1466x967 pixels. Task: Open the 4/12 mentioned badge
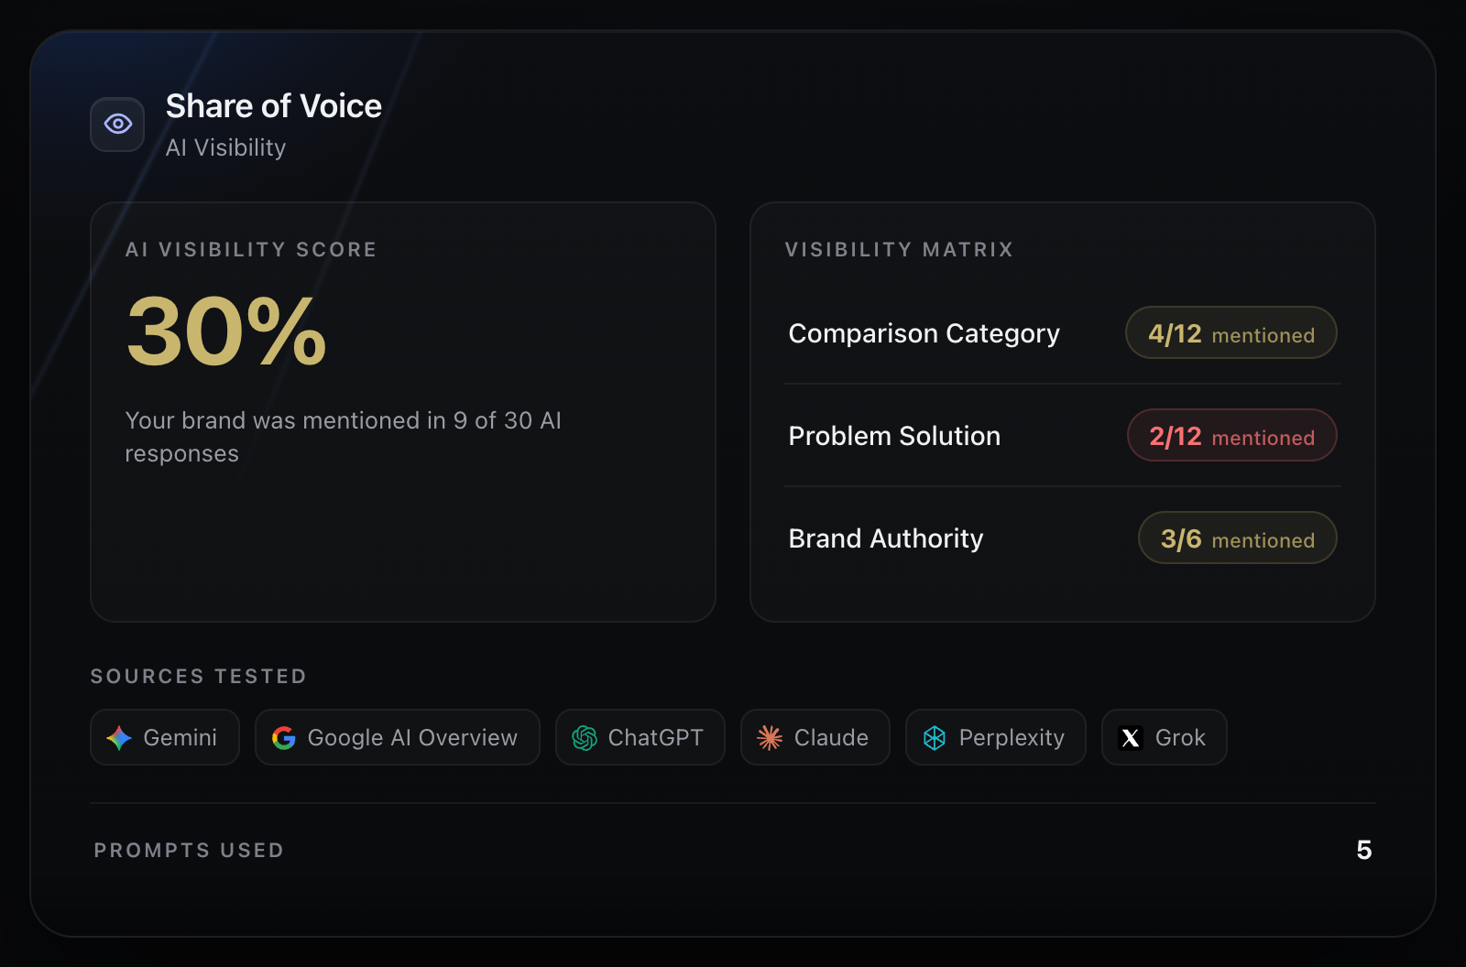coord(1231,332)
